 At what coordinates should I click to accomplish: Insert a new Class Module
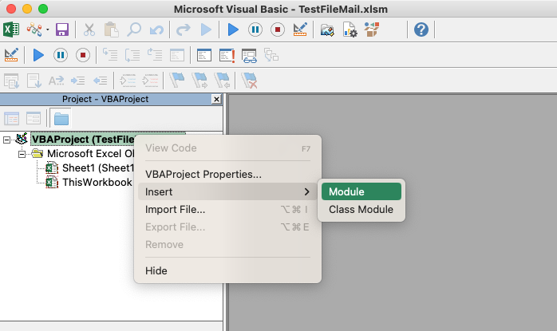(x=361, y=210)
